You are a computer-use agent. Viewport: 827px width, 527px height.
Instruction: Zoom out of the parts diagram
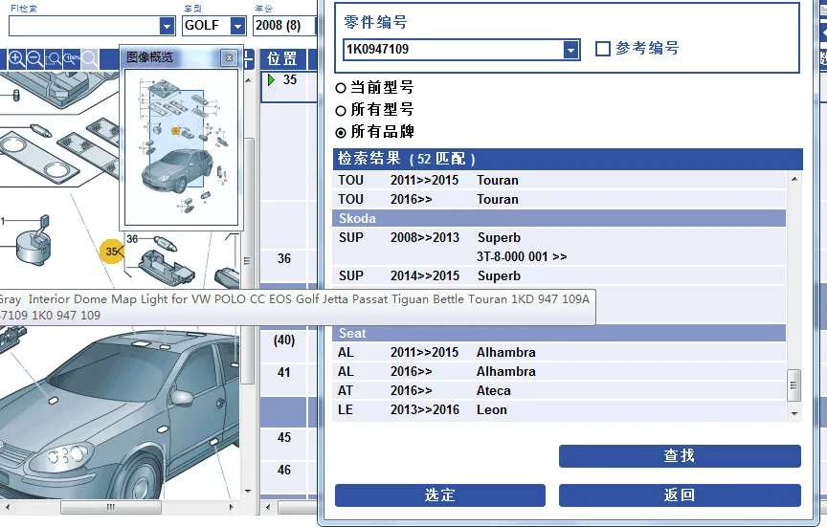click(34, 58)
